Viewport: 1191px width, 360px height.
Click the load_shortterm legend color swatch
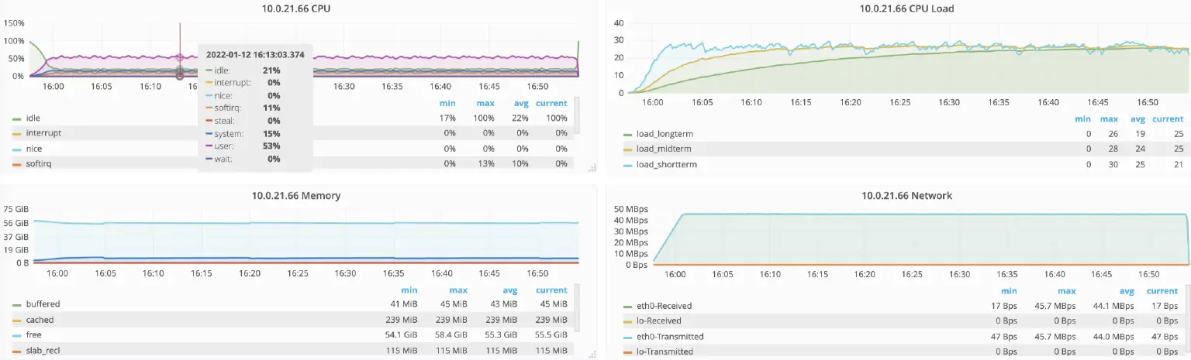coord(628,165)
